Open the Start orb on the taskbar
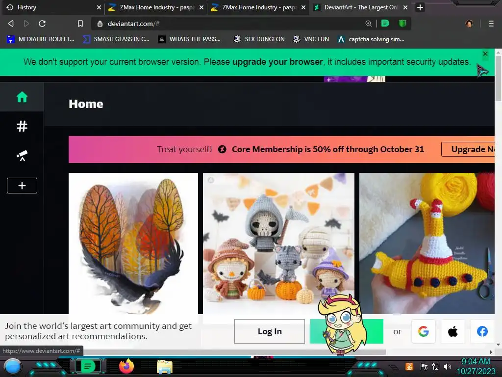 (12, 367)
